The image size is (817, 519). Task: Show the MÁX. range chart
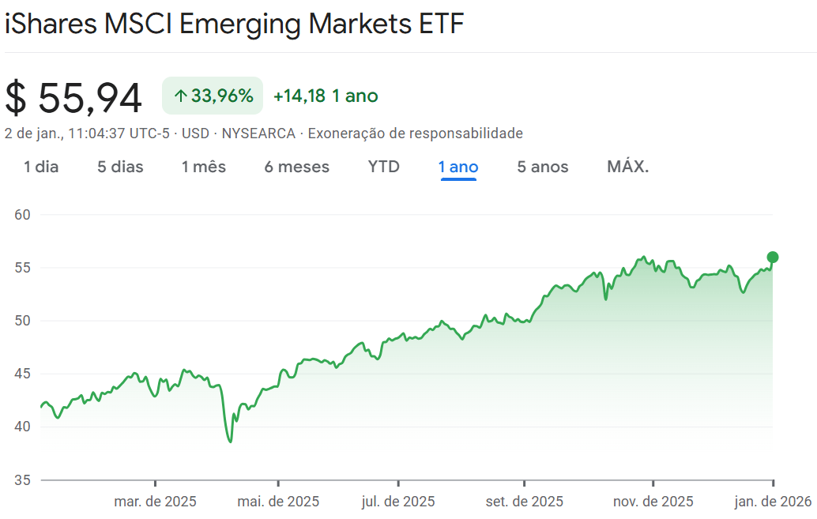pyautogui.click(x=628, y=167)
